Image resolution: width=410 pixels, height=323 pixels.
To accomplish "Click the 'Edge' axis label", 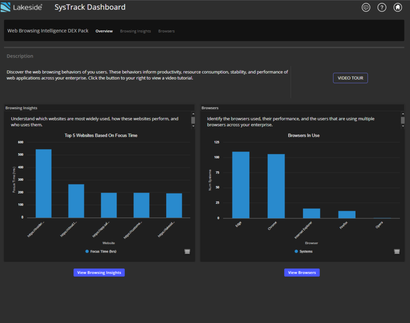I will point(239,224).
